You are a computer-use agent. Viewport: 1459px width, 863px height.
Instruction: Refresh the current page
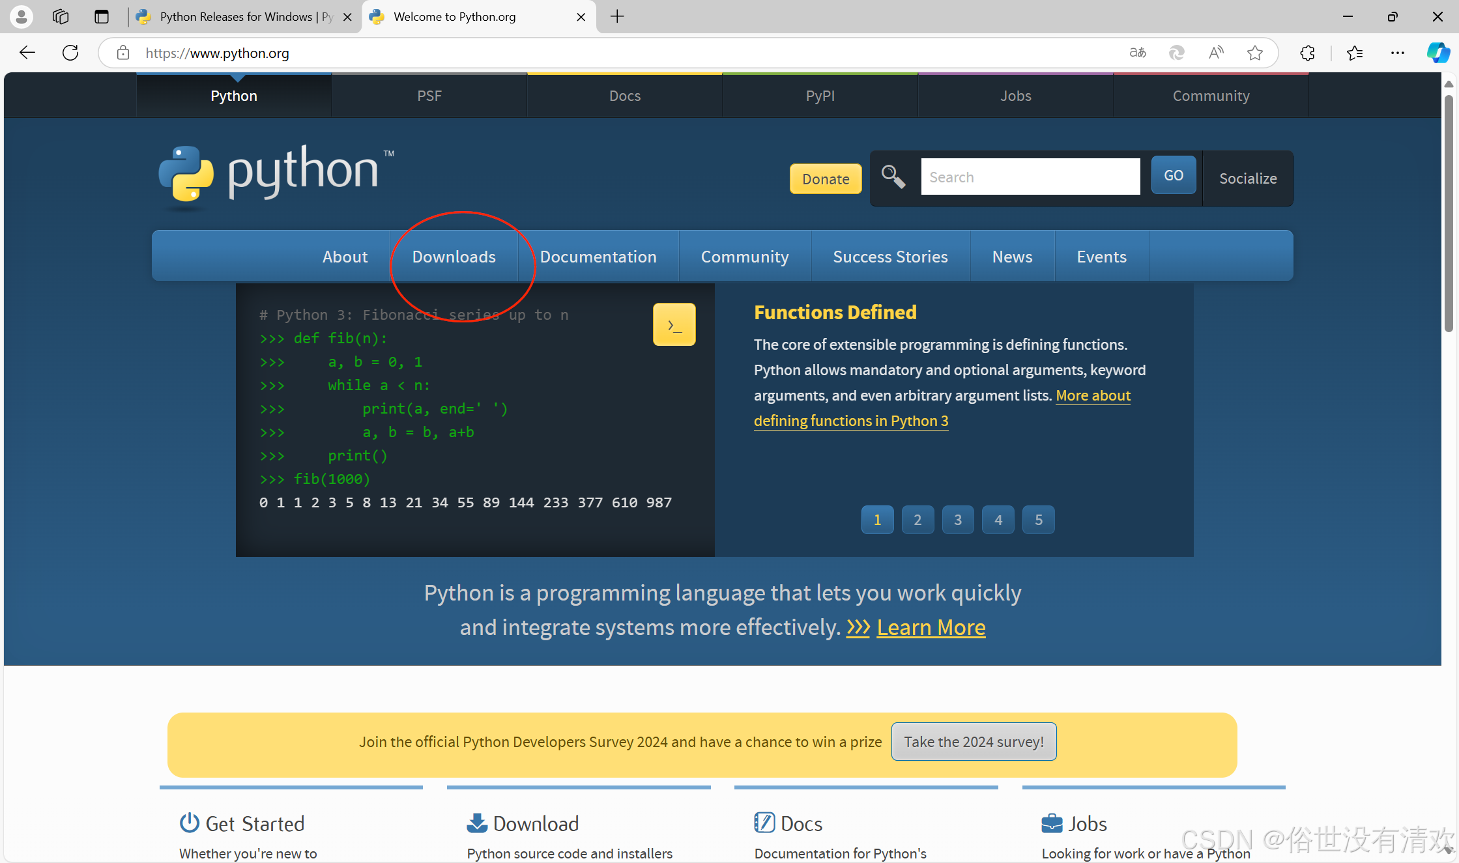[x=70, y=53]
